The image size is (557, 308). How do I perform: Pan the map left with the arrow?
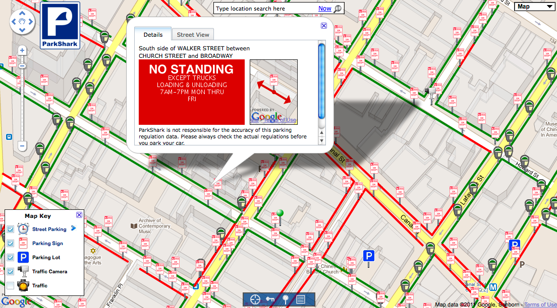click(x=14, y=22)
